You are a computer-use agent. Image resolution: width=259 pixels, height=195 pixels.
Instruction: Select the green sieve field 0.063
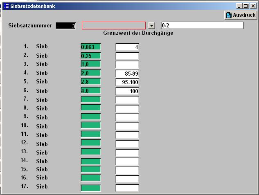point(91,47)
